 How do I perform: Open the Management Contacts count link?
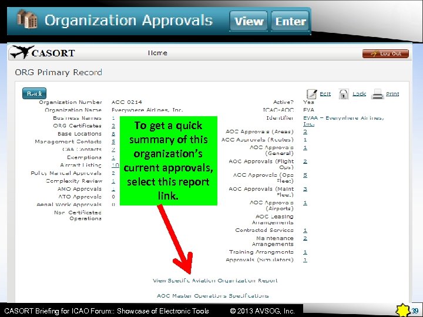coord(113,141)
